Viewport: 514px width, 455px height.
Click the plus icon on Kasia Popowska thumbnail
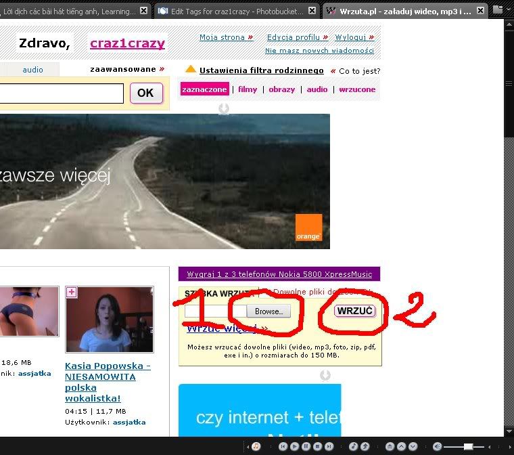coord(72,292)
